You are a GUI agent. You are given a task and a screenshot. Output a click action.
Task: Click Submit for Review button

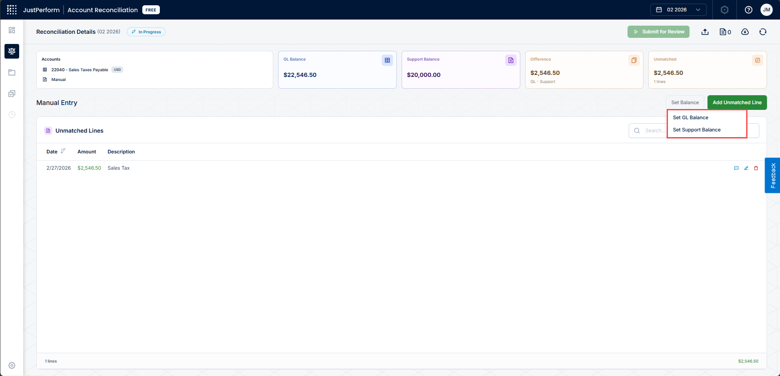point(658,32)
